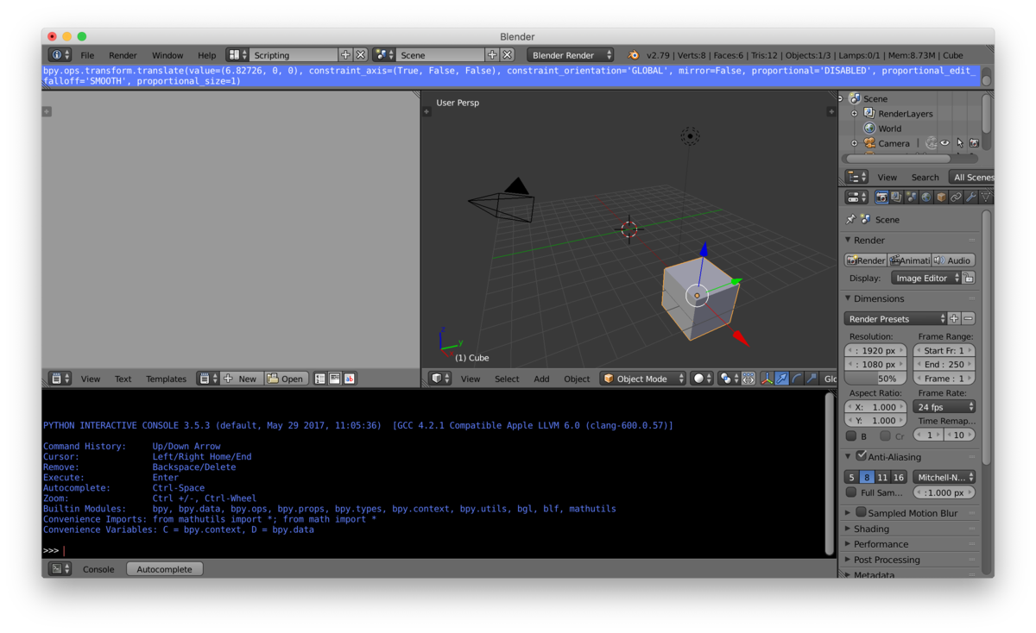Select the Object properties tab cube icon
1036x633 pixels.
pos(941,197)
